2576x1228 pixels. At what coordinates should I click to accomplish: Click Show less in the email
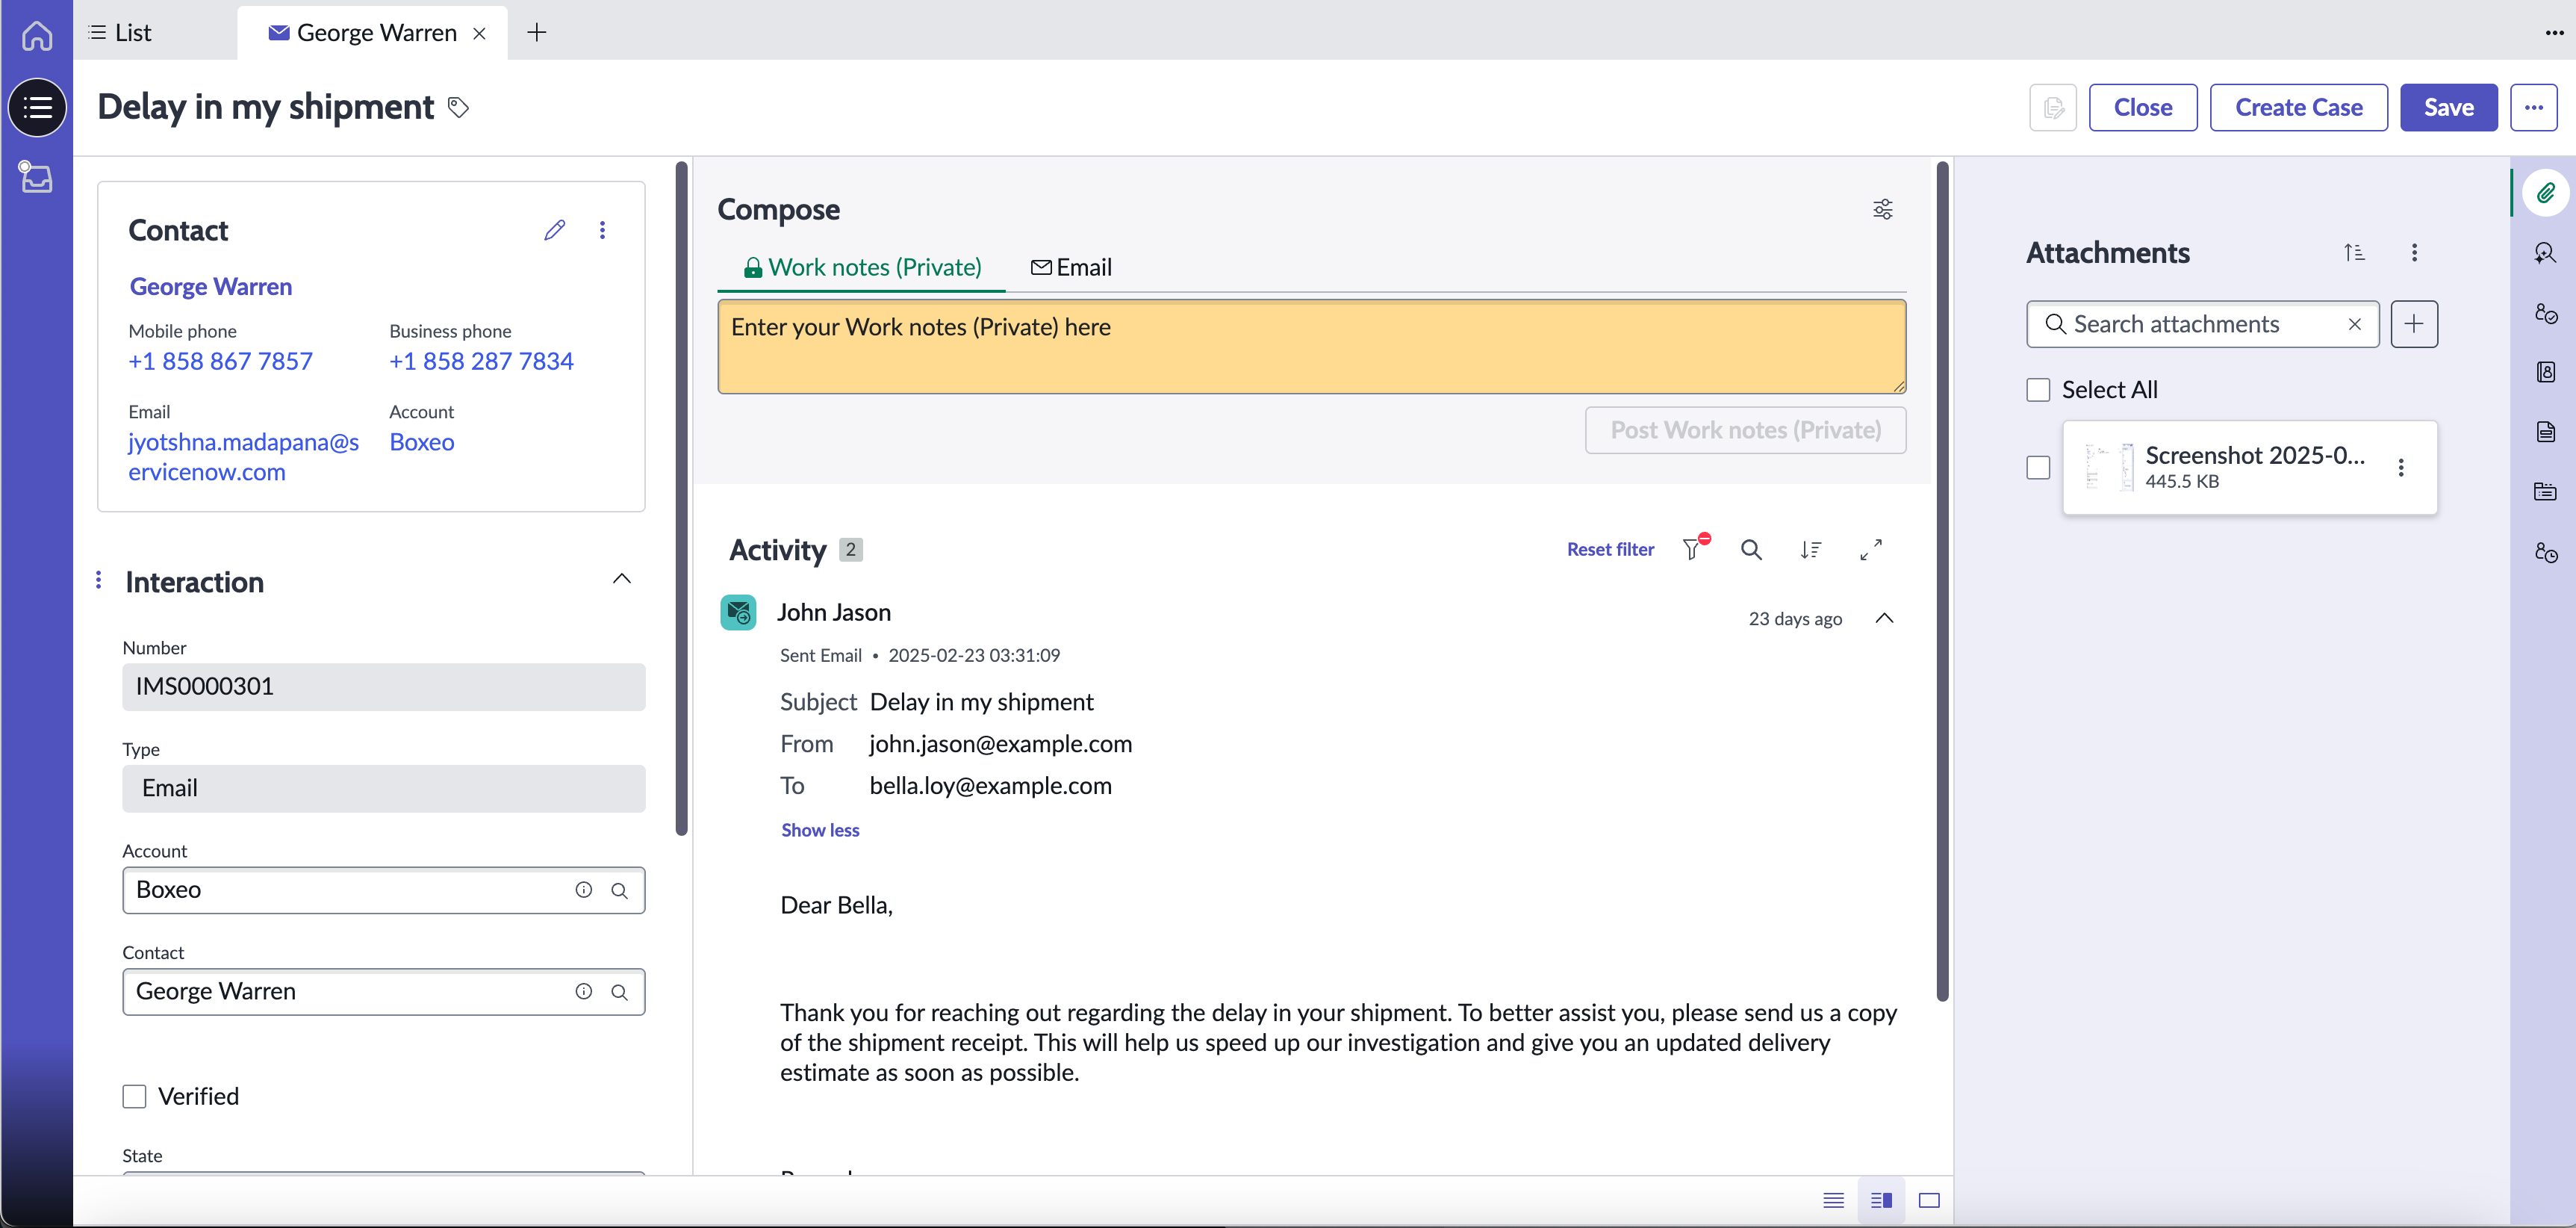820,830
